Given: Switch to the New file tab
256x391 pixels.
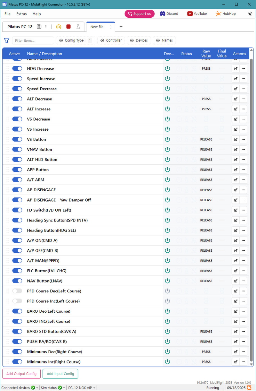Looking at the screenshot, I should pos(97,27).
